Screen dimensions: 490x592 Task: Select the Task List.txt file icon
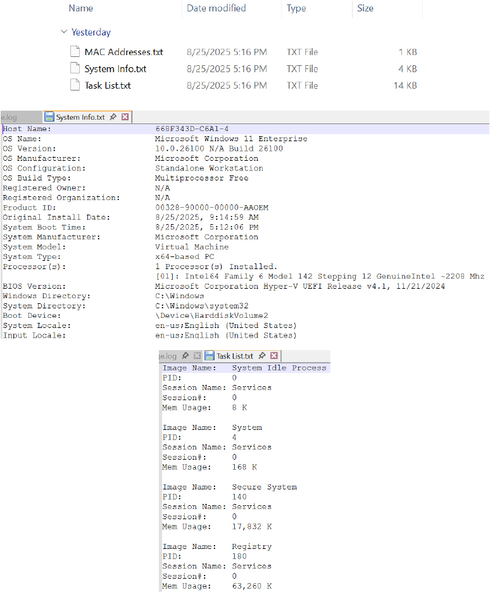tap(75, 85)
